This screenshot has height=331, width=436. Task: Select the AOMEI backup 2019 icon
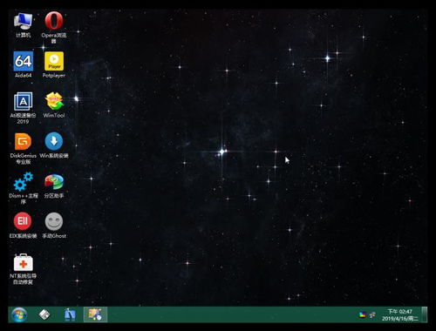point(23,108)
